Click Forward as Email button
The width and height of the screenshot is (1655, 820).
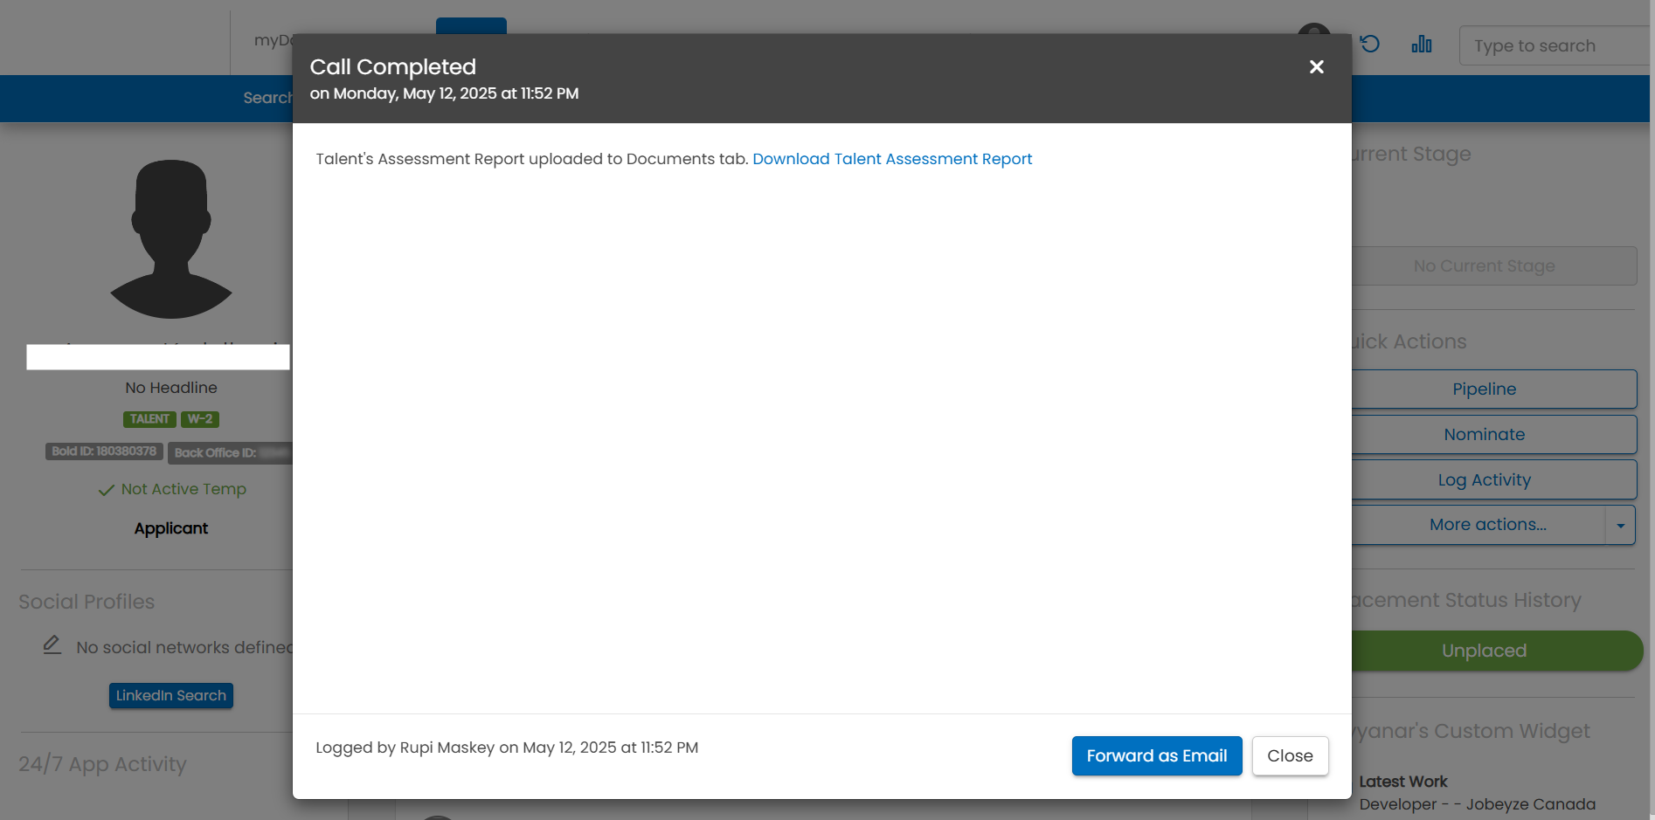coord(1157,755)
